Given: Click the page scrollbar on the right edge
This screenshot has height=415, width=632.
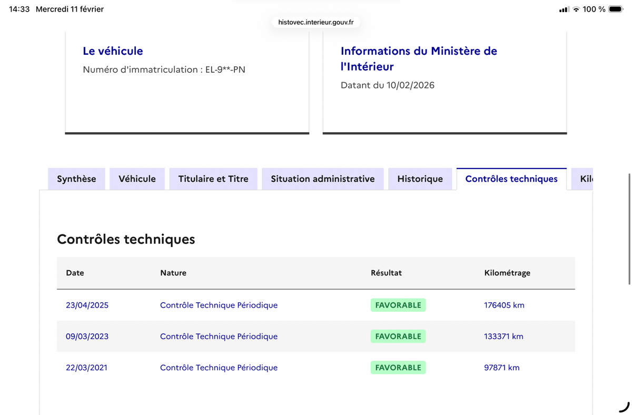Looking at the screenshot, I should click(629, 229).
